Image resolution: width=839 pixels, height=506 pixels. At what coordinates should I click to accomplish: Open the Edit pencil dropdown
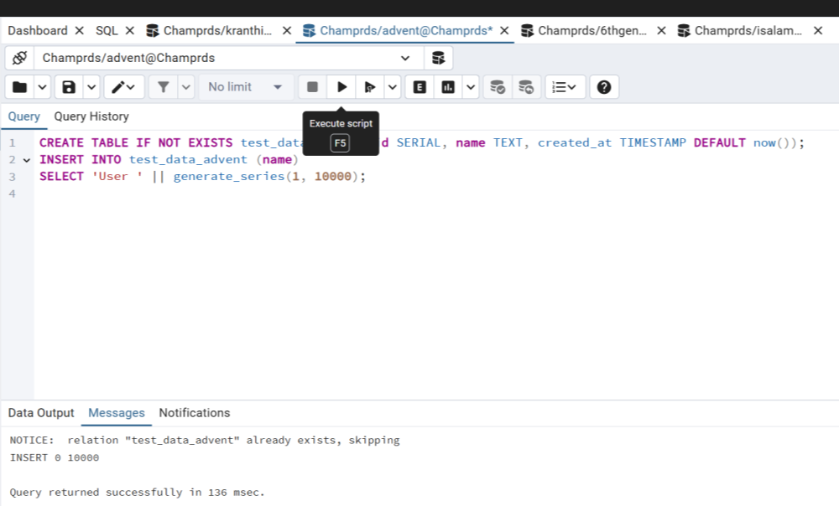click(x=123, y=87)
